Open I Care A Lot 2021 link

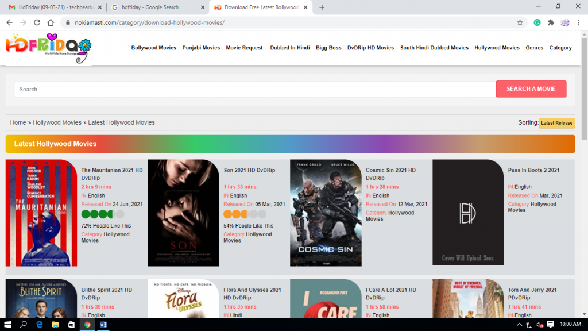[x=390, y=294]
